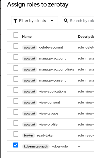Click the kubernetes-auth client badge
The width and height of the screenshot is (94, 158).
coord(36,146)
